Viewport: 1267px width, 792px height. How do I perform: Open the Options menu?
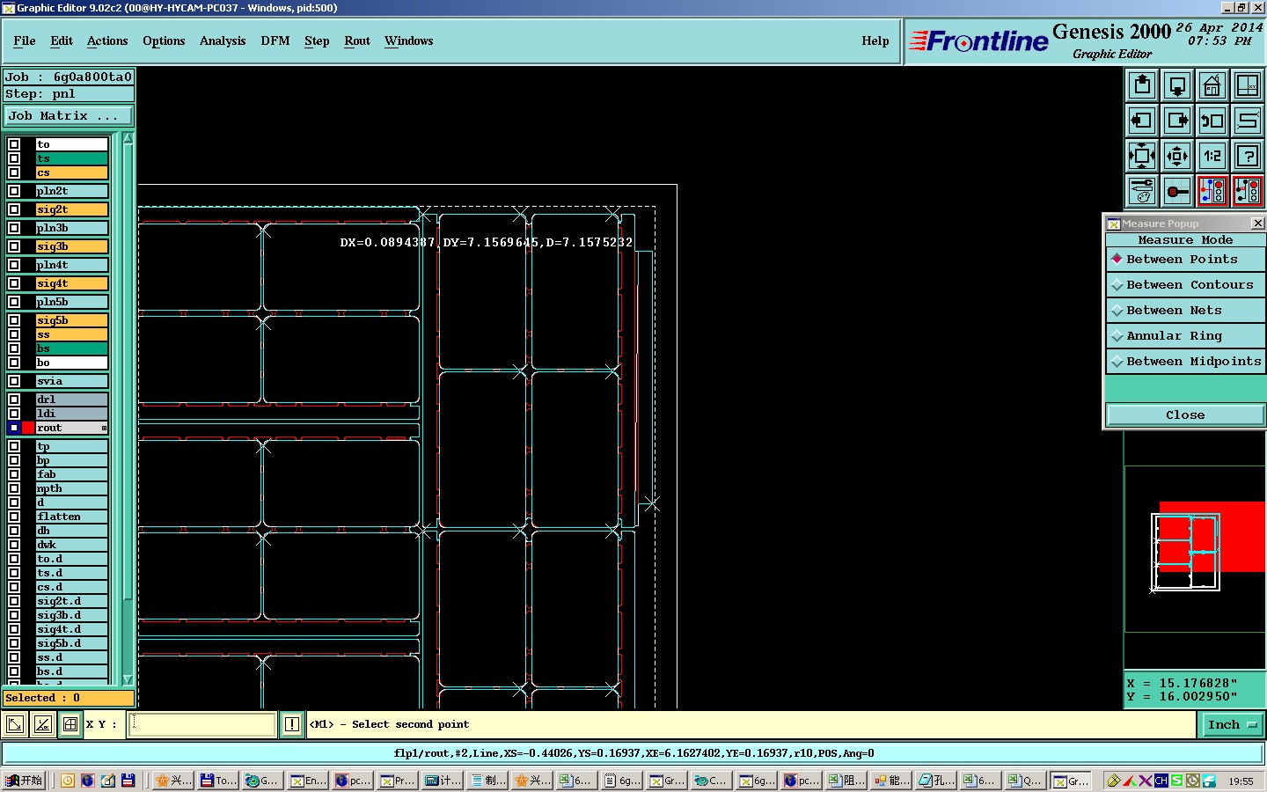coord(164,40)
